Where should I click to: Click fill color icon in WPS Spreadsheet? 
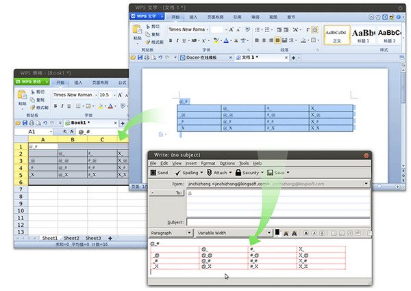pyautogui.click(x=101, y=106)
